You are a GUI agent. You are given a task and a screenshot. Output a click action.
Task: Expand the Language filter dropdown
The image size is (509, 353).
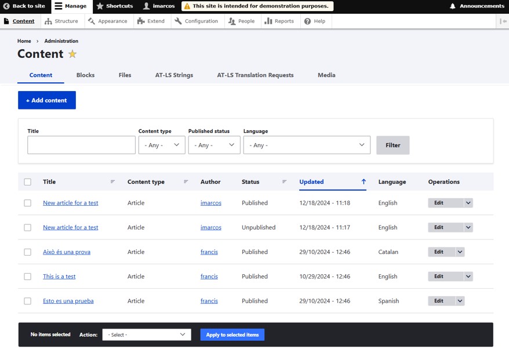[x=307, y=145]
